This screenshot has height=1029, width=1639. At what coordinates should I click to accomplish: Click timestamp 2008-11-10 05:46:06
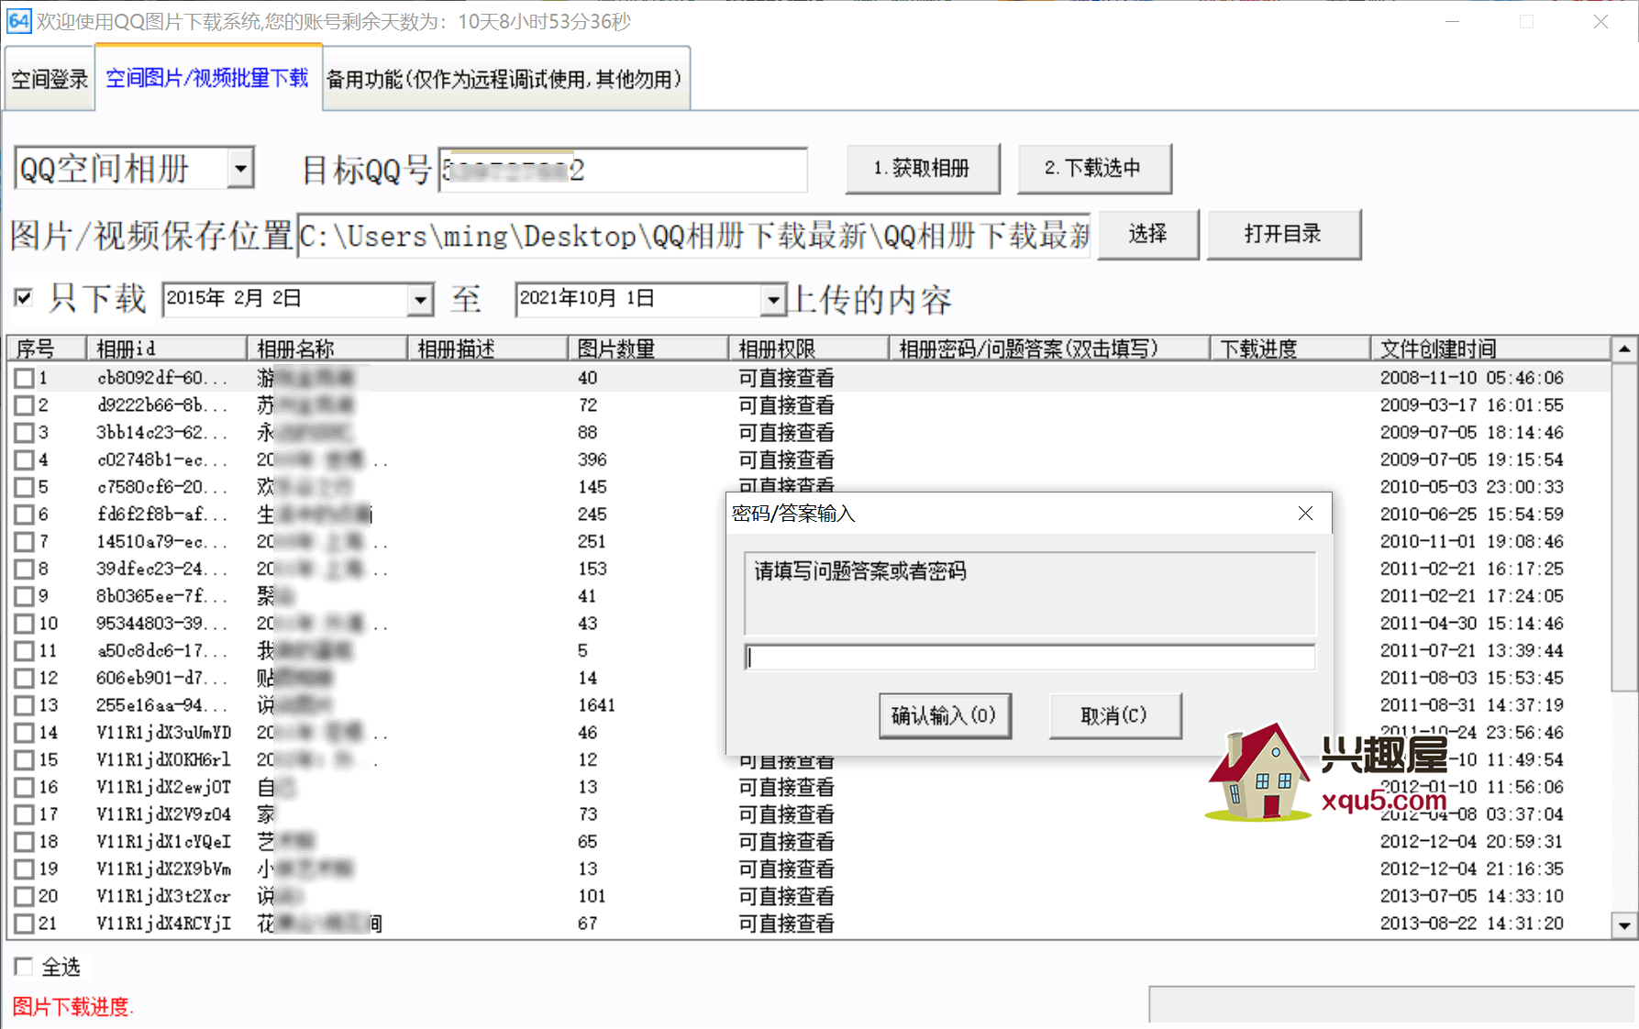[x=1472, y=378]
